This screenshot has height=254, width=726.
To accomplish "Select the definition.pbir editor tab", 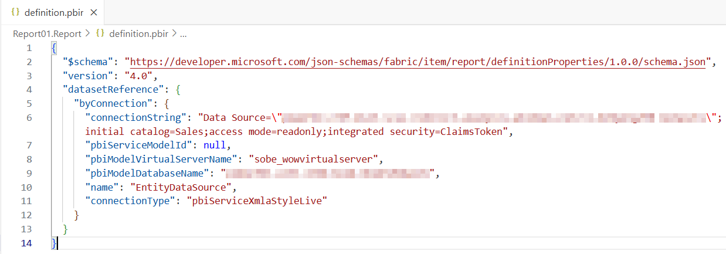I will [x=53, y=12].
